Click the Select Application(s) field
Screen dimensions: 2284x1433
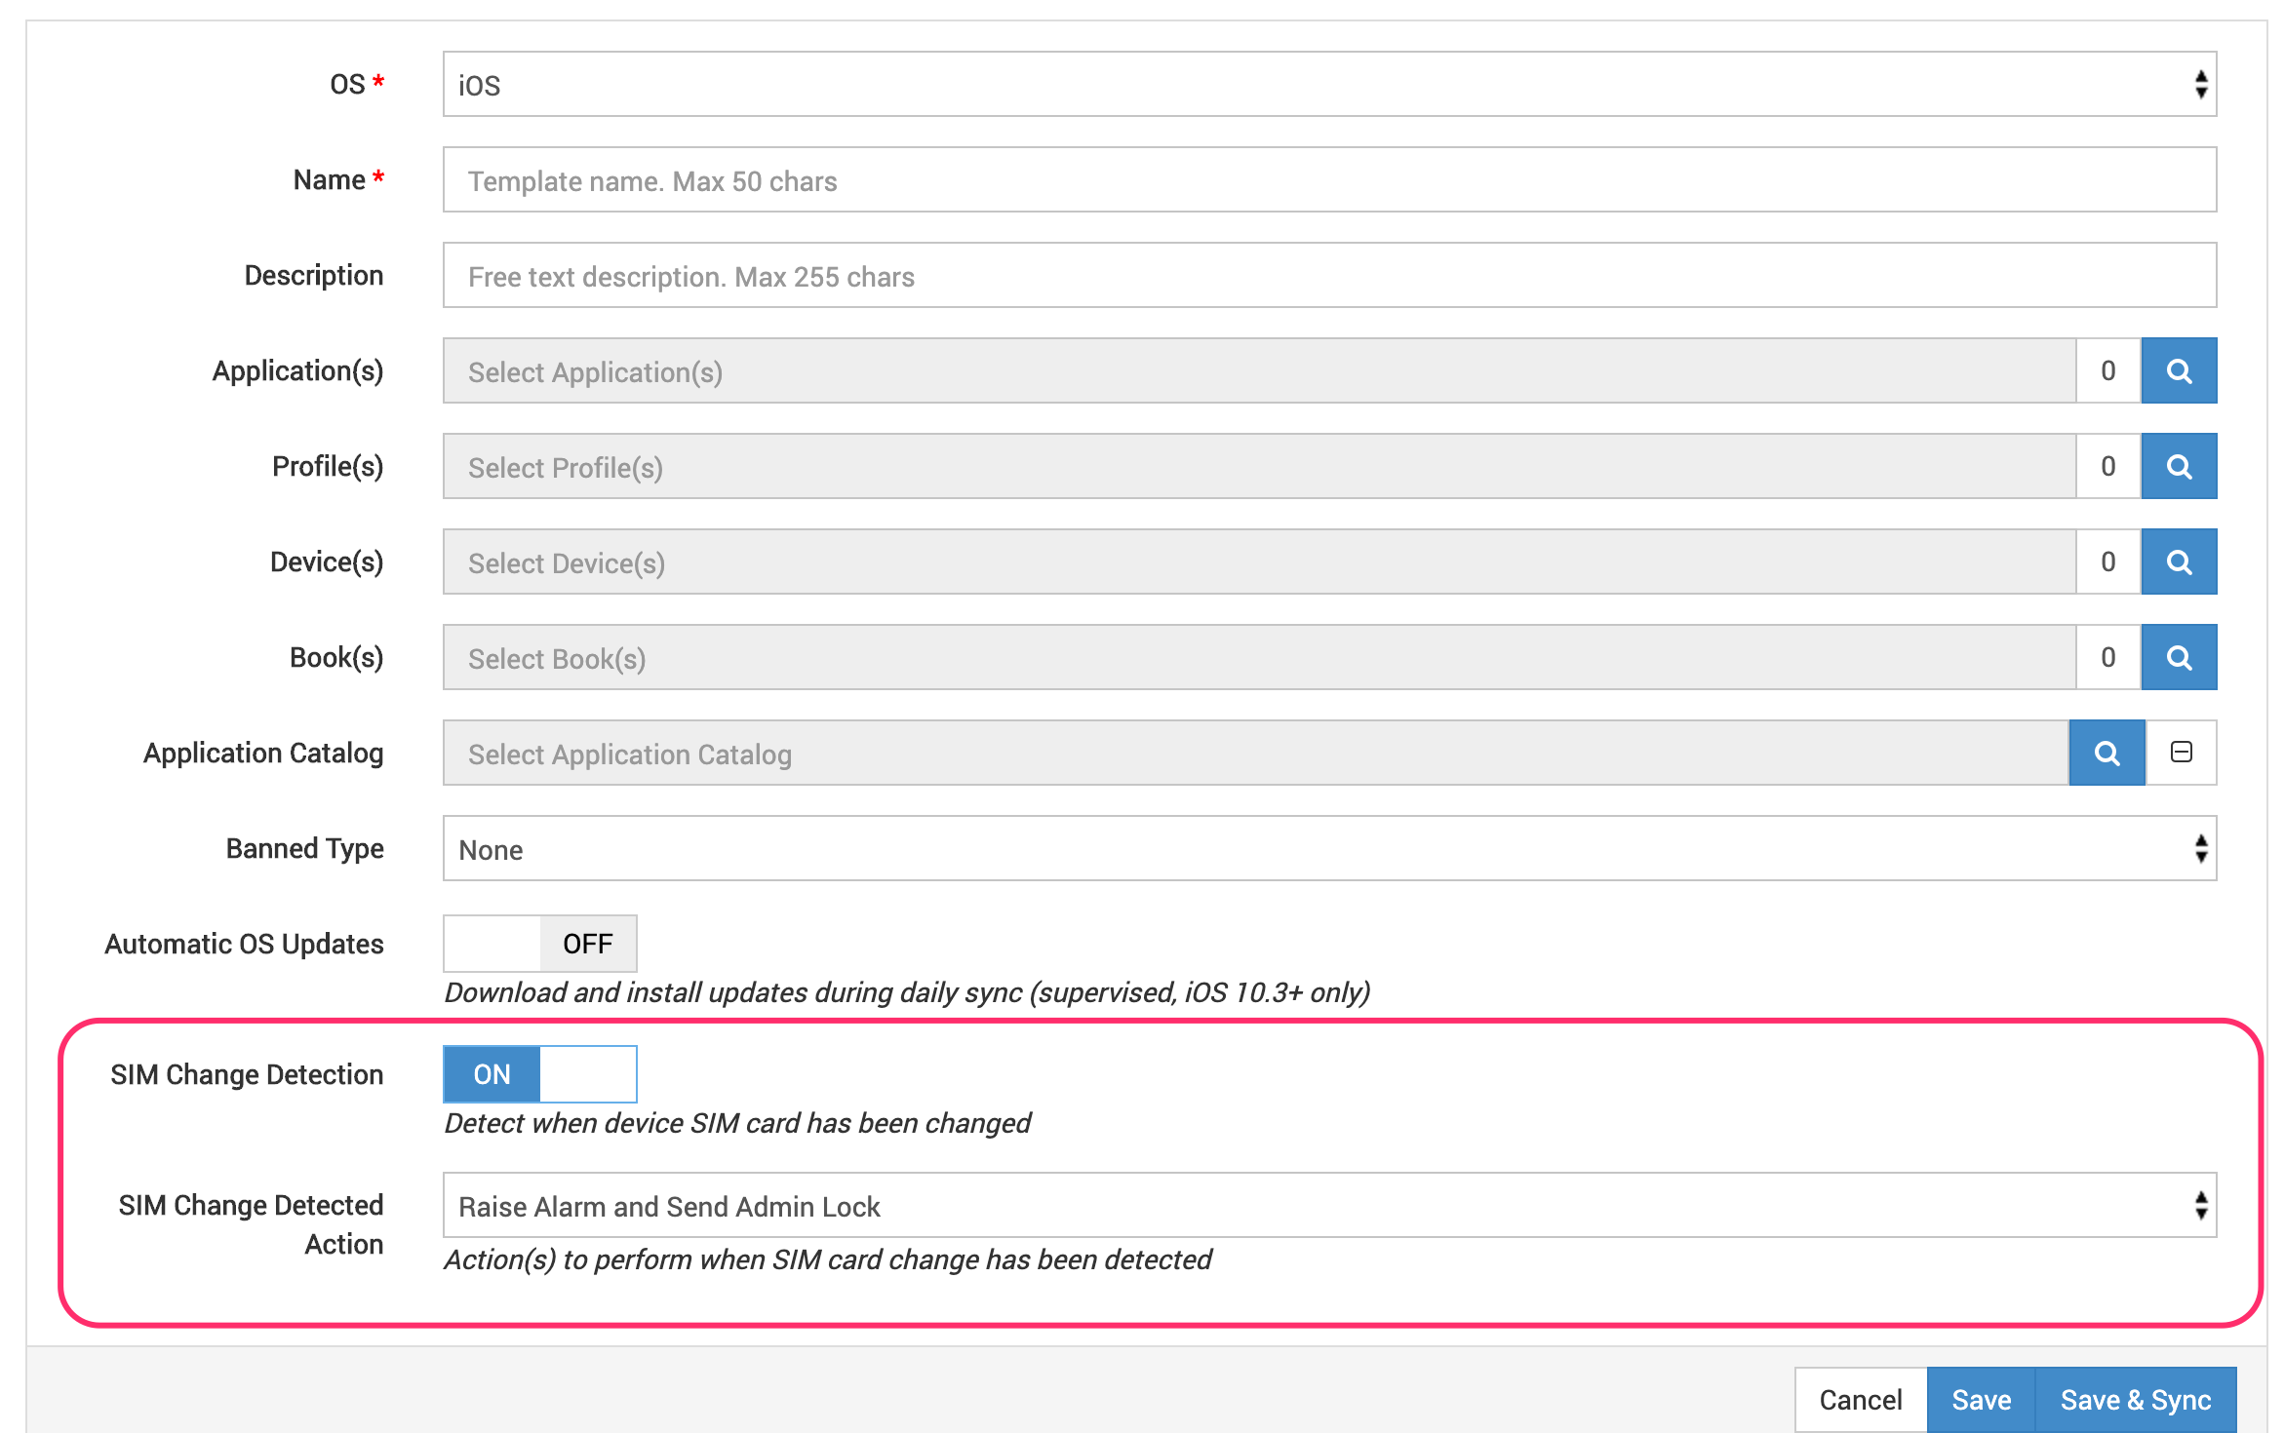(x=1258, y=371)
